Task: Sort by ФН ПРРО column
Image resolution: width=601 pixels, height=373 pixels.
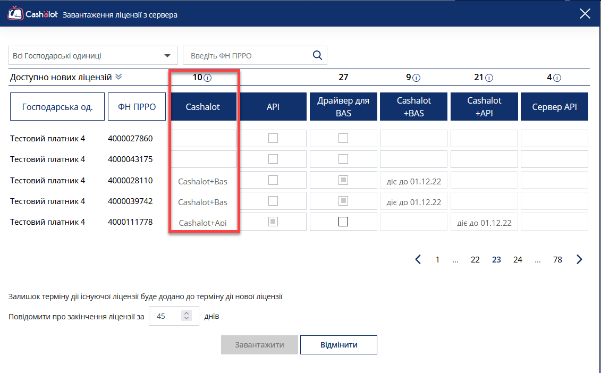Action: pyautogui.click(x=137, y=107)
